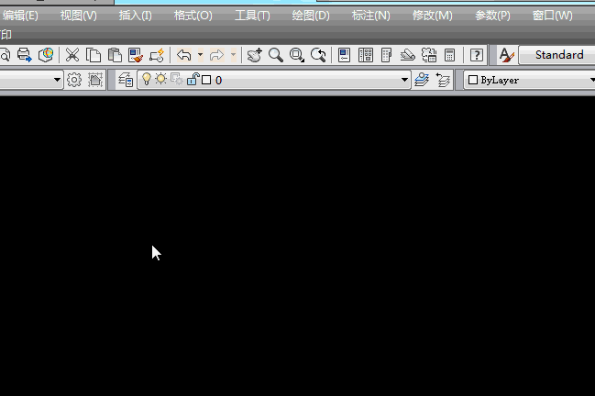The height and width of the screenshot is (396, 595).
Task: Click the layer 0 color swatch
Action: tap(206, 80)
